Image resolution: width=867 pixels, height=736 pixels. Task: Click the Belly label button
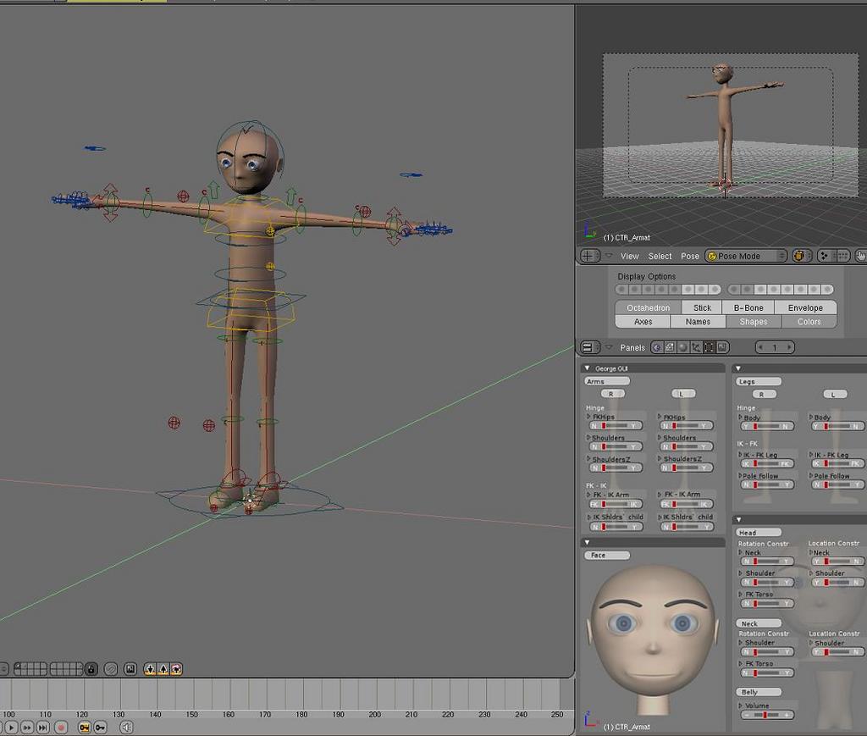click(759, 692)
